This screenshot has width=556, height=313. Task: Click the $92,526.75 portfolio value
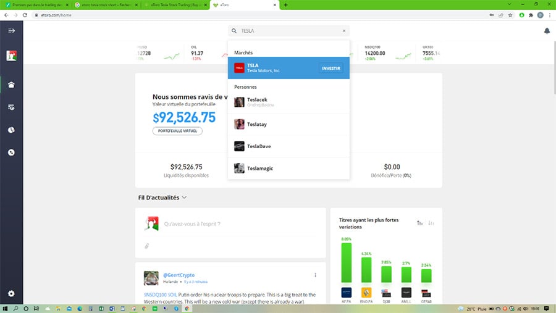pyautogui.click(x=184, y=118)
